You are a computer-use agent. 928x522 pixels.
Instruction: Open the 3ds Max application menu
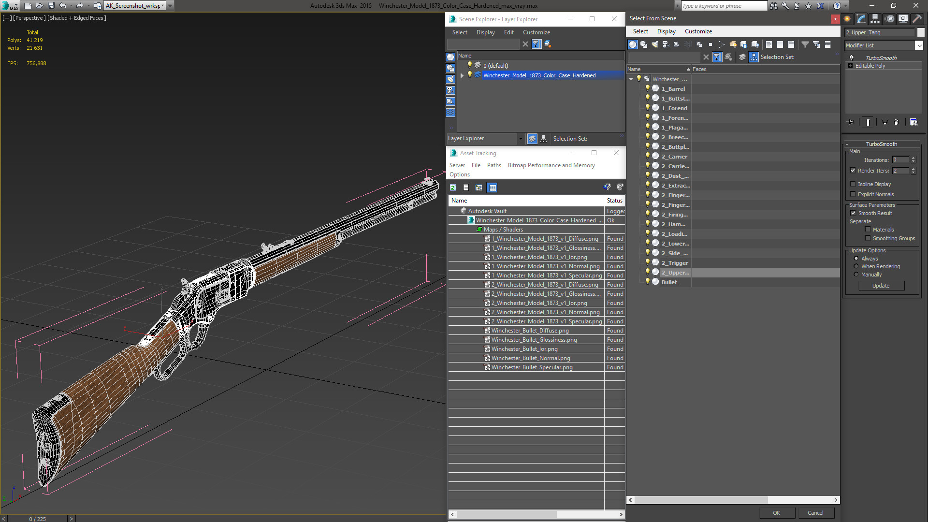[10, 6]
